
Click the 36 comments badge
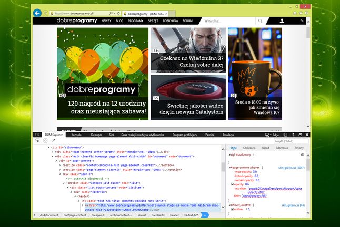click(233, 96)
